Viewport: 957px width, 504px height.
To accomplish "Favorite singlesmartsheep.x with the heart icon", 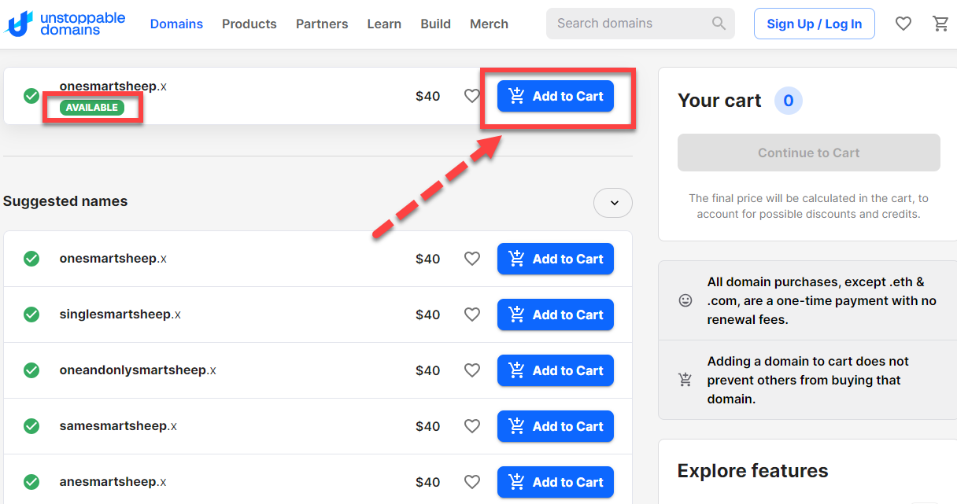I will click(x=471, y=315).
